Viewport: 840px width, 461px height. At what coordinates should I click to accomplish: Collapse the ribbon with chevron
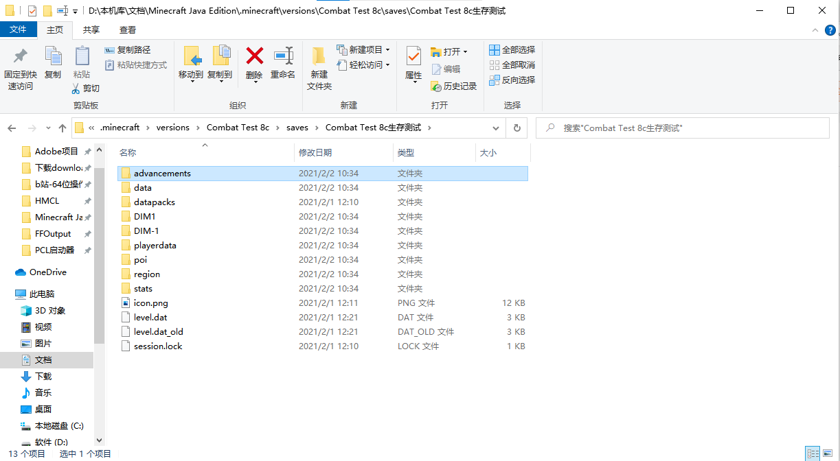pyautogui.click(x=815, y=30)
